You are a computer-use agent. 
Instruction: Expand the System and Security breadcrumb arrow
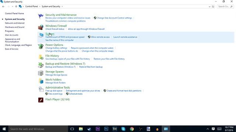coord(62,7)
